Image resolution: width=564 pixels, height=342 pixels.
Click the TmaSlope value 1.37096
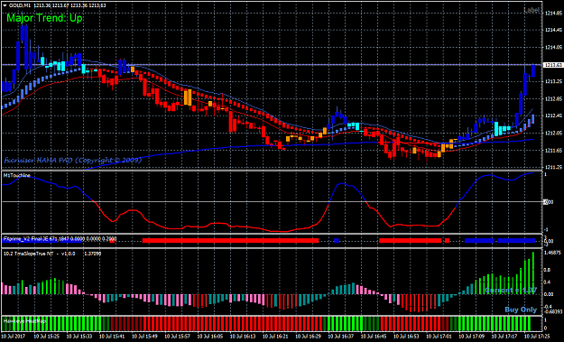[x=92, y=254]
